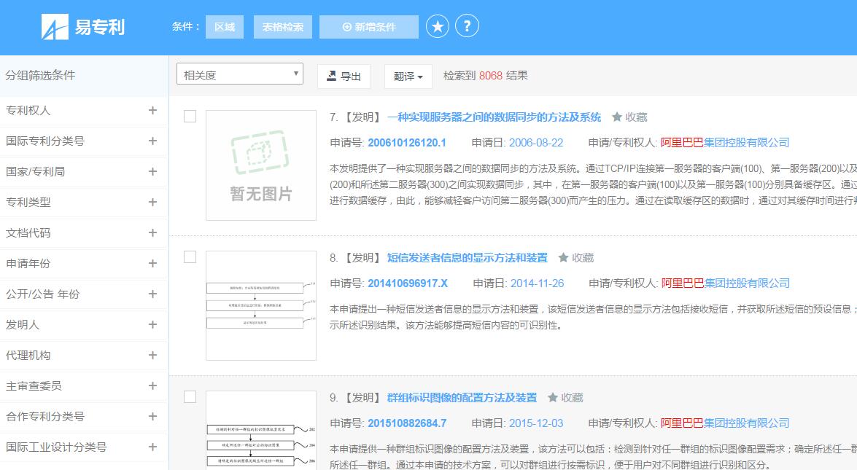Viewport: 857px width, 470px height.
Task: Click the 区域 condition button
Action: [x=225, y=27]
